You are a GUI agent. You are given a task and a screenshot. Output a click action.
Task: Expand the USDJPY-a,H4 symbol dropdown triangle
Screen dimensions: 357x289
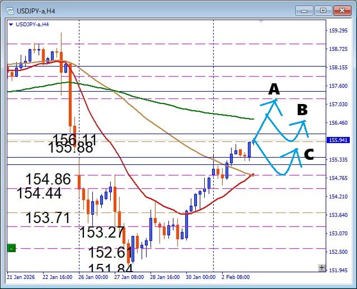(11, 25)
